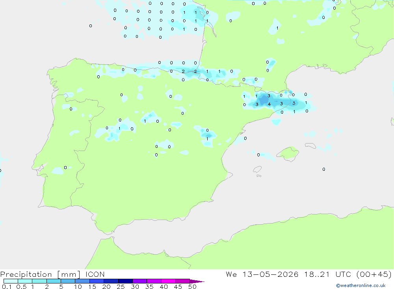Pick the legend swatch between 40 and 45
Screen dimensions: 394x289
(168, 281)
